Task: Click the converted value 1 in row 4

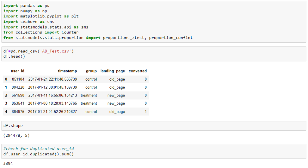Action: [146, 112]
